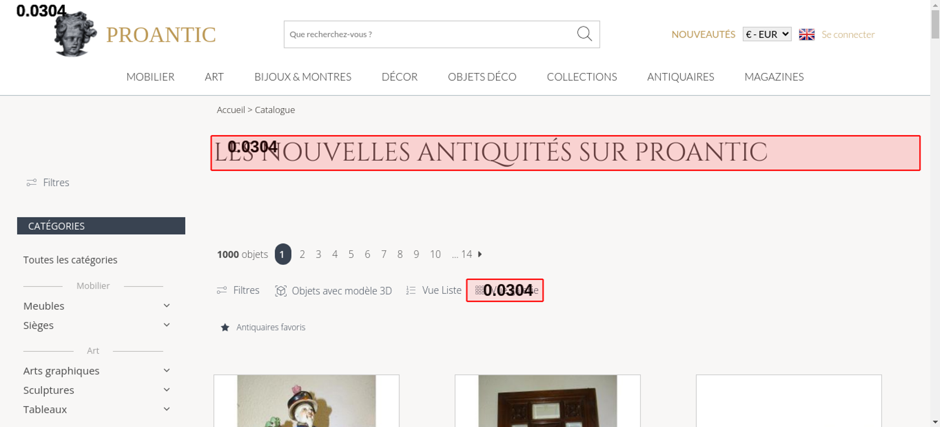Go to next pagination page arrow
The width and height of the screenshot is (940, 427).
coord(480,254)
